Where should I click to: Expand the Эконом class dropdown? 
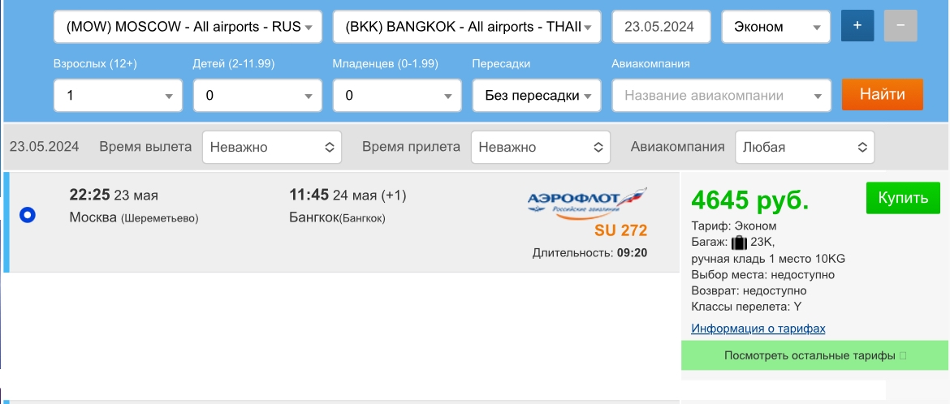point(775,27)
